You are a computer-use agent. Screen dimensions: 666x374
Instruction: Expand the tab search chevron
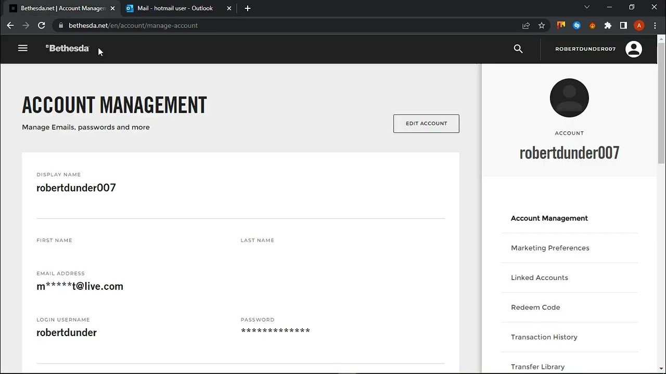tap(587, 7)
